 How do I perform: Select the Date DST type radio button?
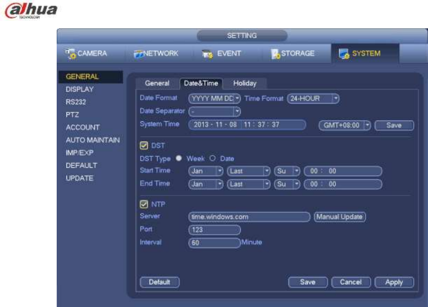point(213,158)
